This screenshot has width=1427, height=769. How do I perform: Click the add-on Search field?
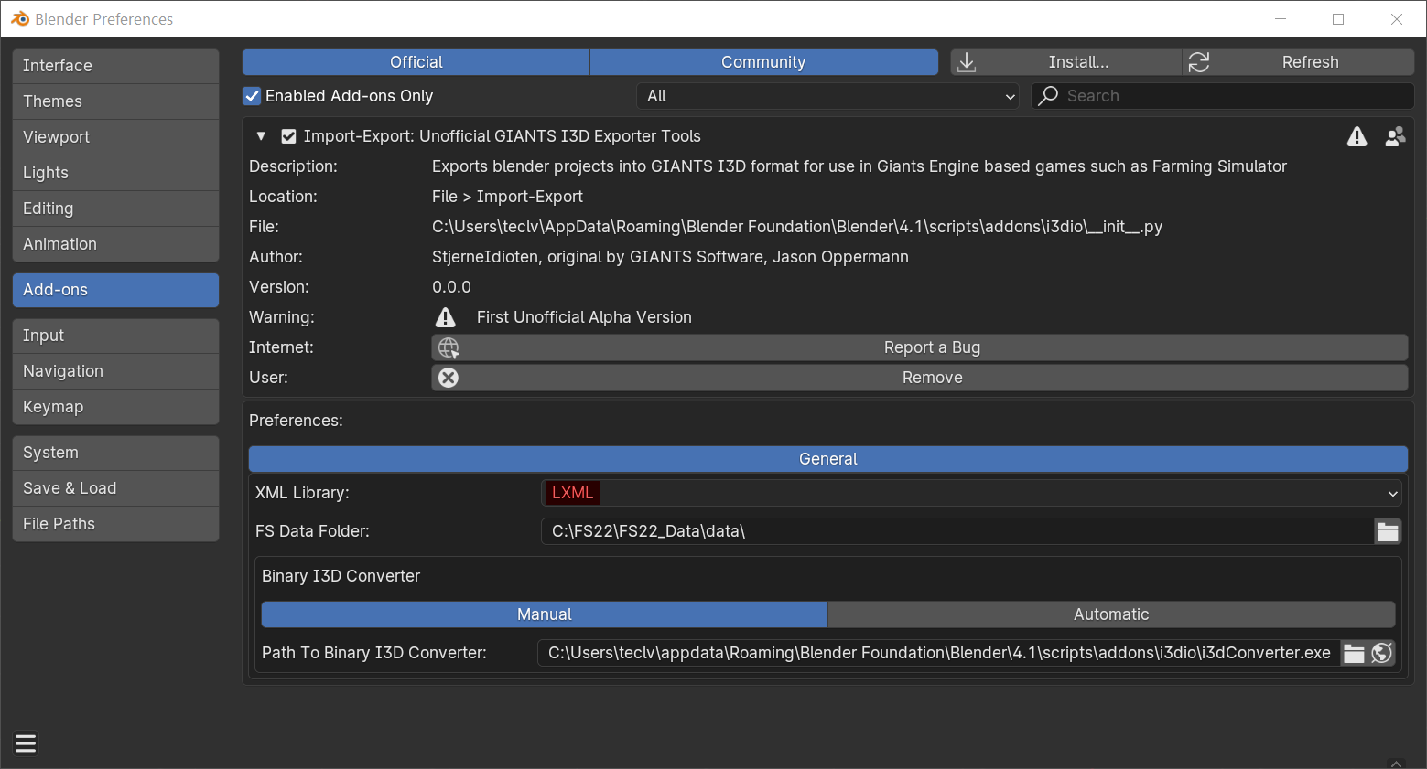[1223, 96]
